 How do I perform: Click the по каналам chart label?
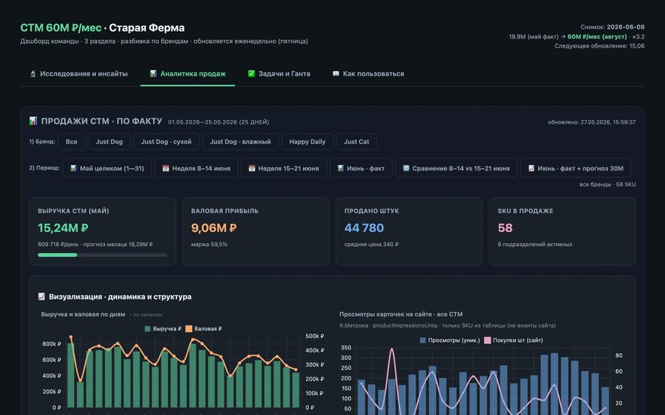[146, 315]
